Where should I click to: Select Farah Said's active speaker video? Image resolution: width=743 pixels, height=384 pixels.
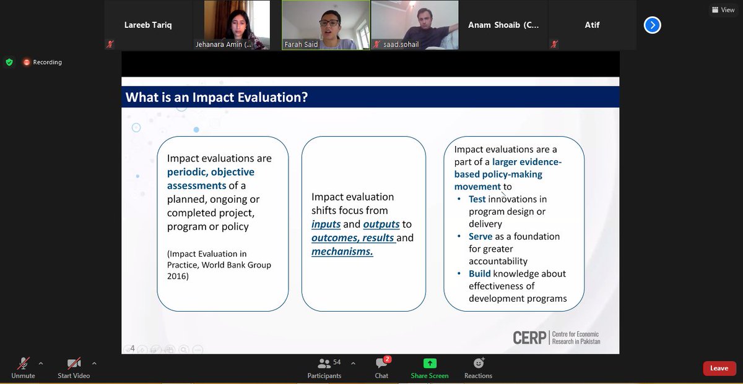(326, 25)
